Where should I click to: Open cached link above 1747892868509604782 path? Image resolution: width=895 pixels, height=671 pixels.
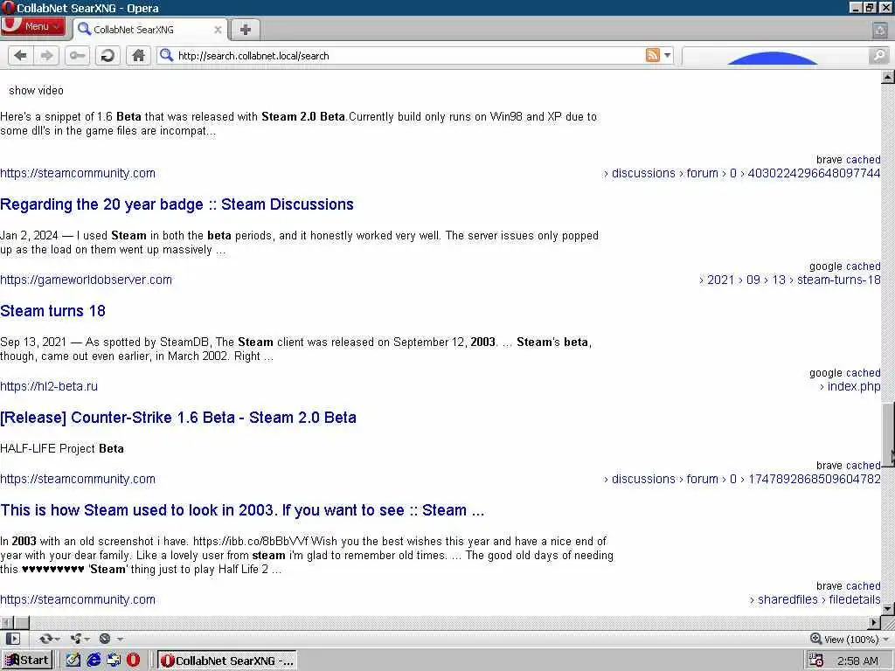864,466
